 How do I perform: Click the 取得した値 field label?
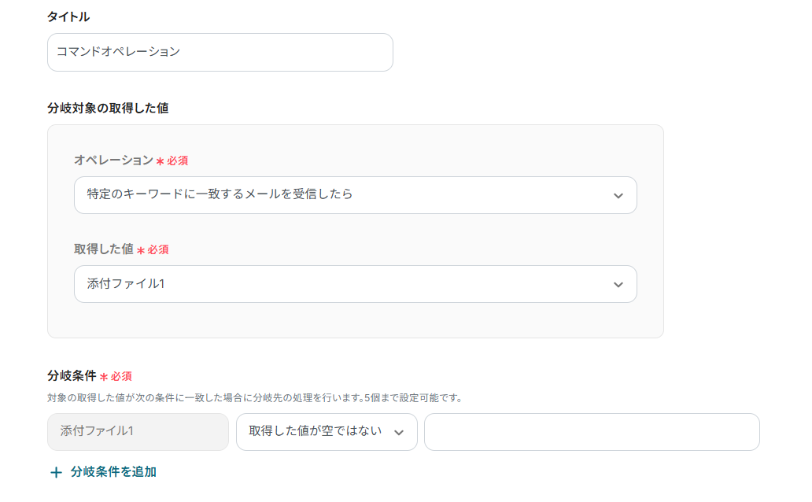tap(104, 249)
